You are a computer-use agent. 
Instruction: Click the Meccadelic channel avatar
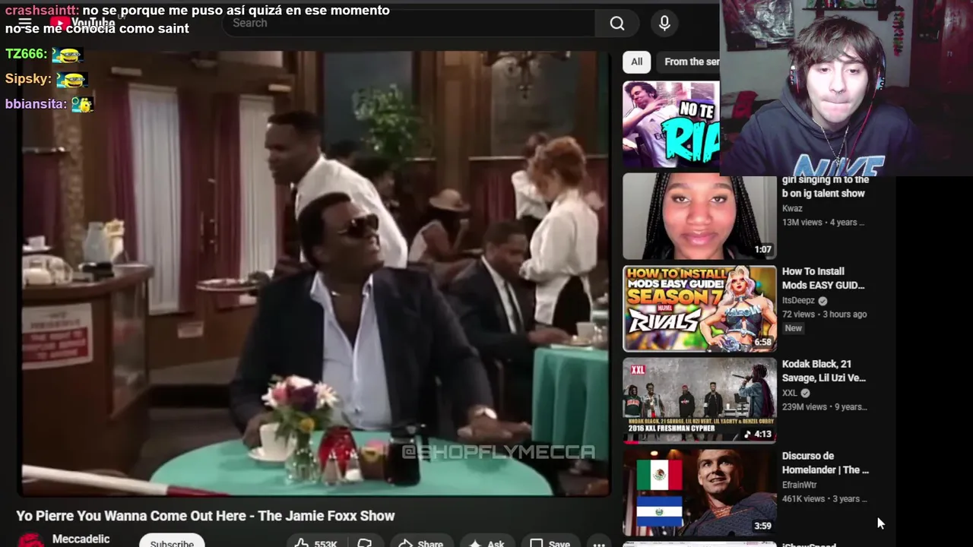tap(30, 540)
